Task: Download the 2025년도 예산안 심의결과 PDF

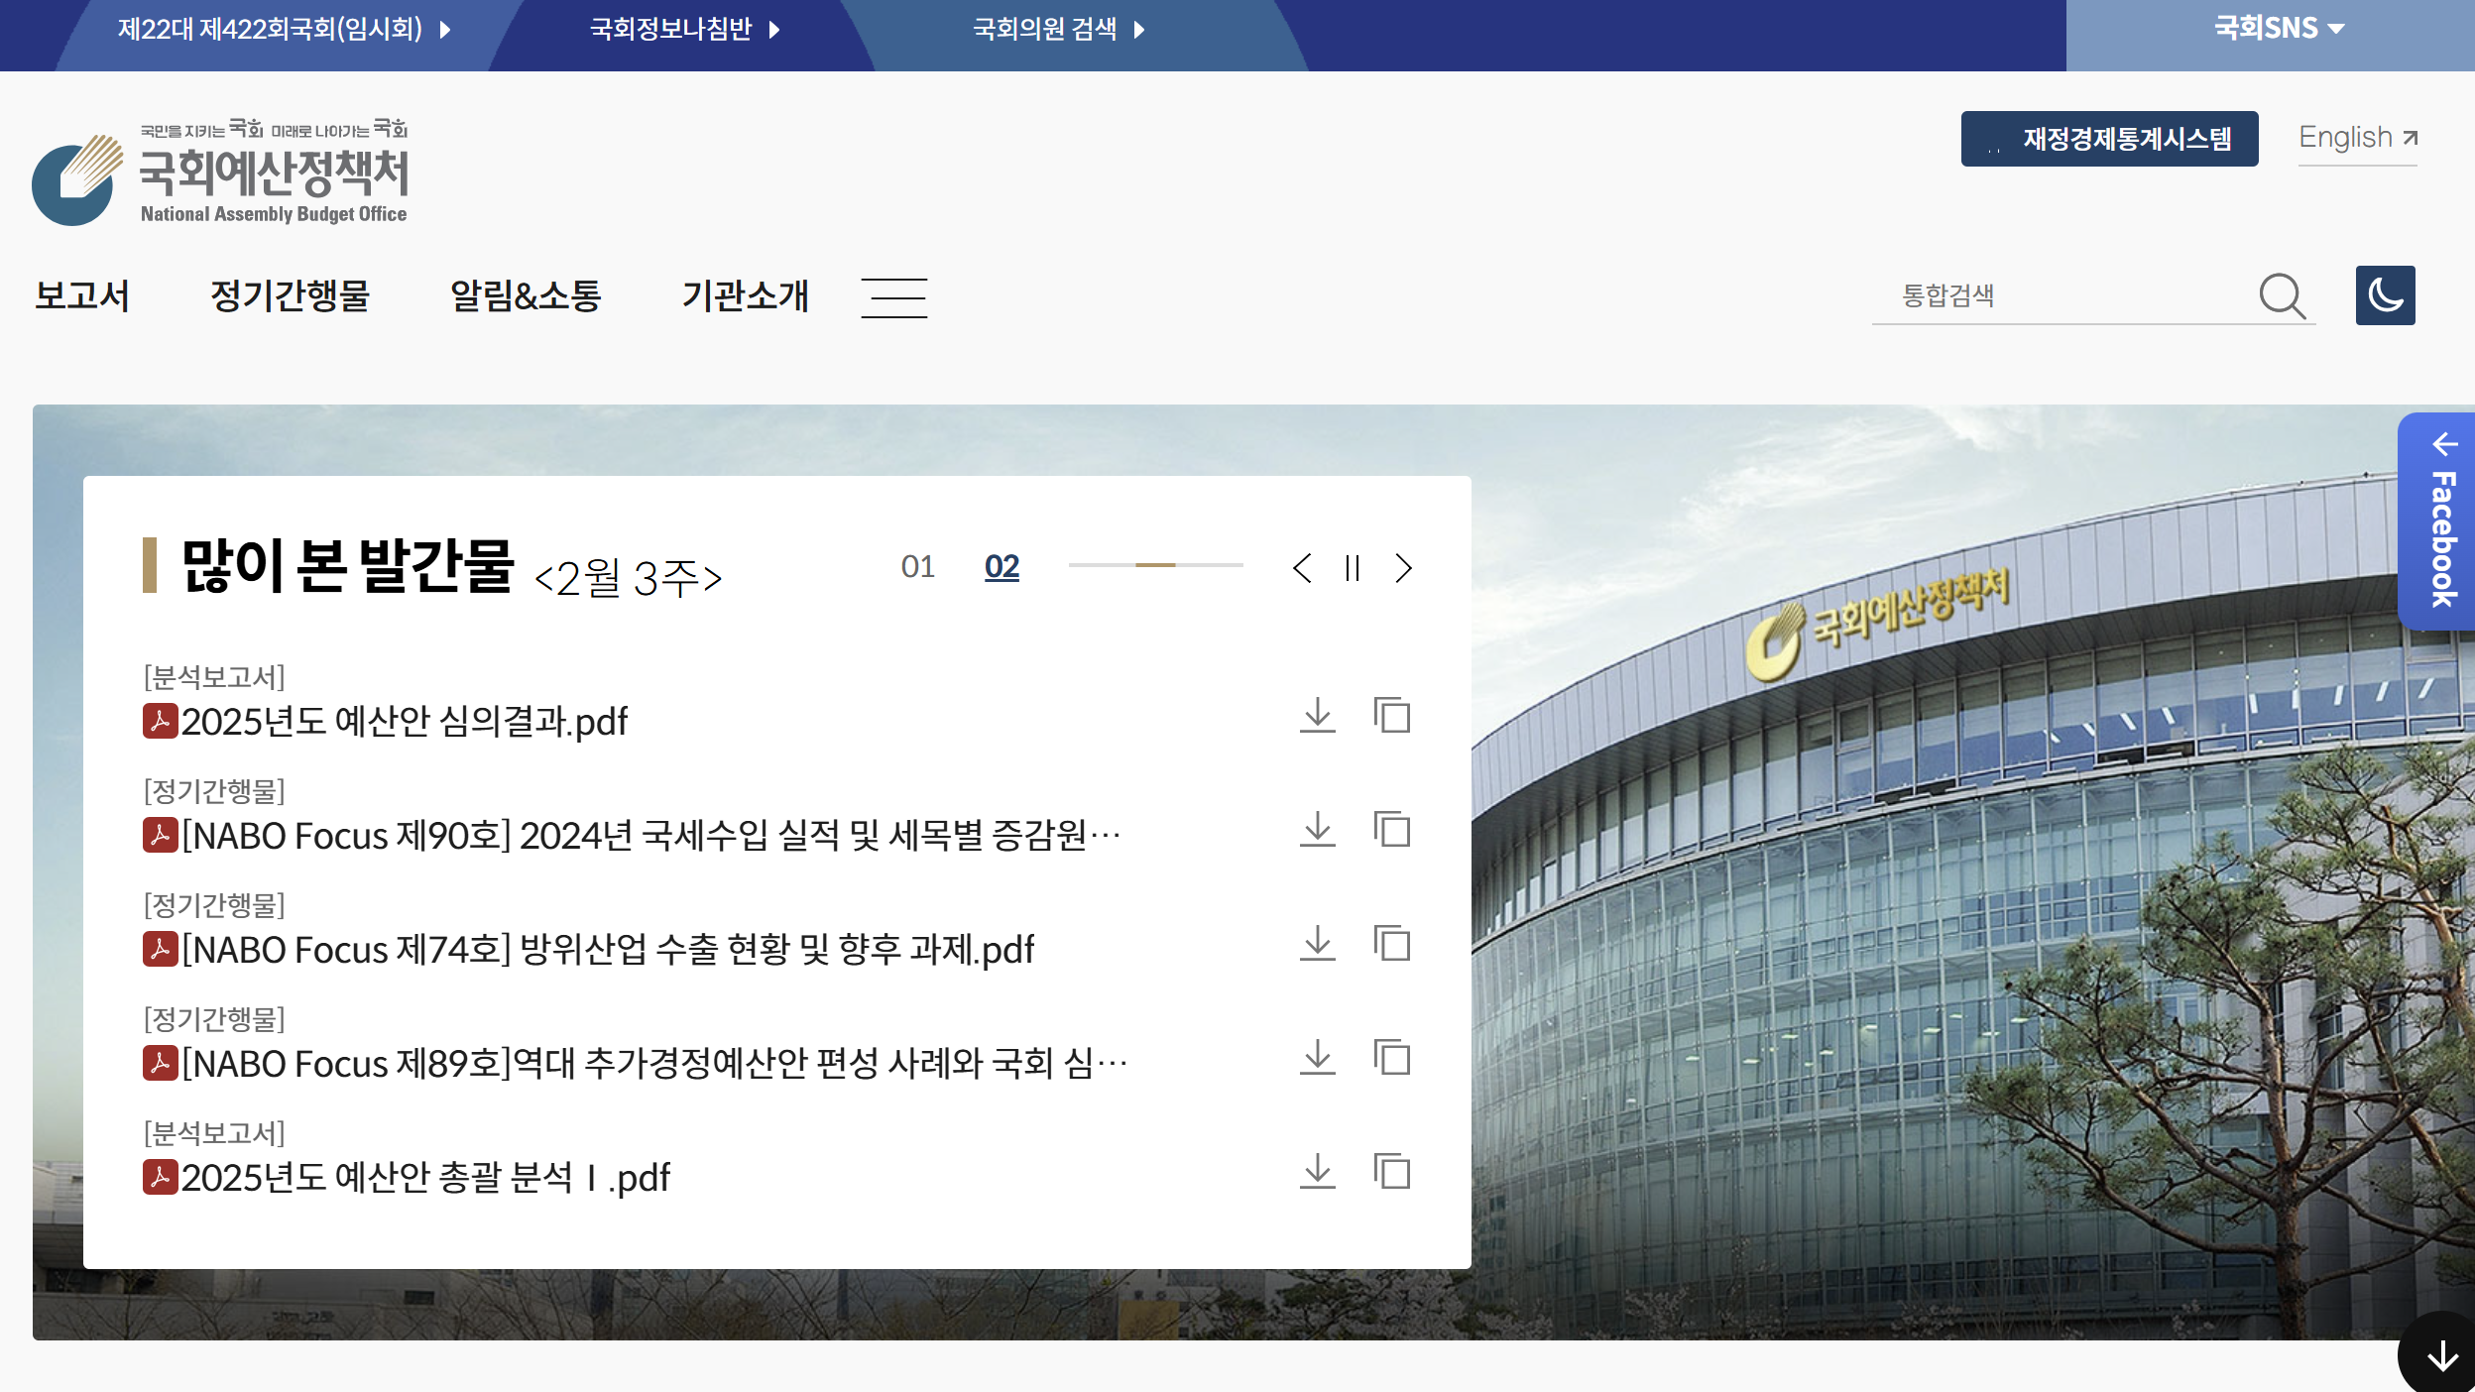Action: tap(1319, 716)
